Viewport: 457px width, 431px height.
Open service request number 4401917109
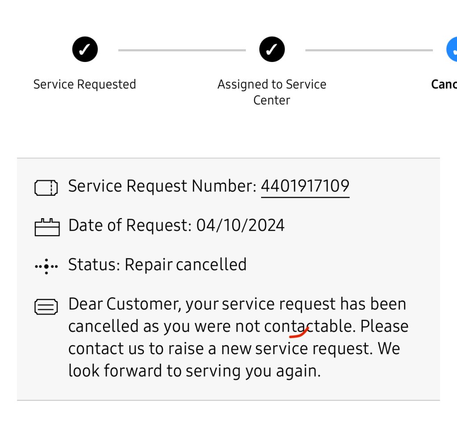[x=305, y=186]
